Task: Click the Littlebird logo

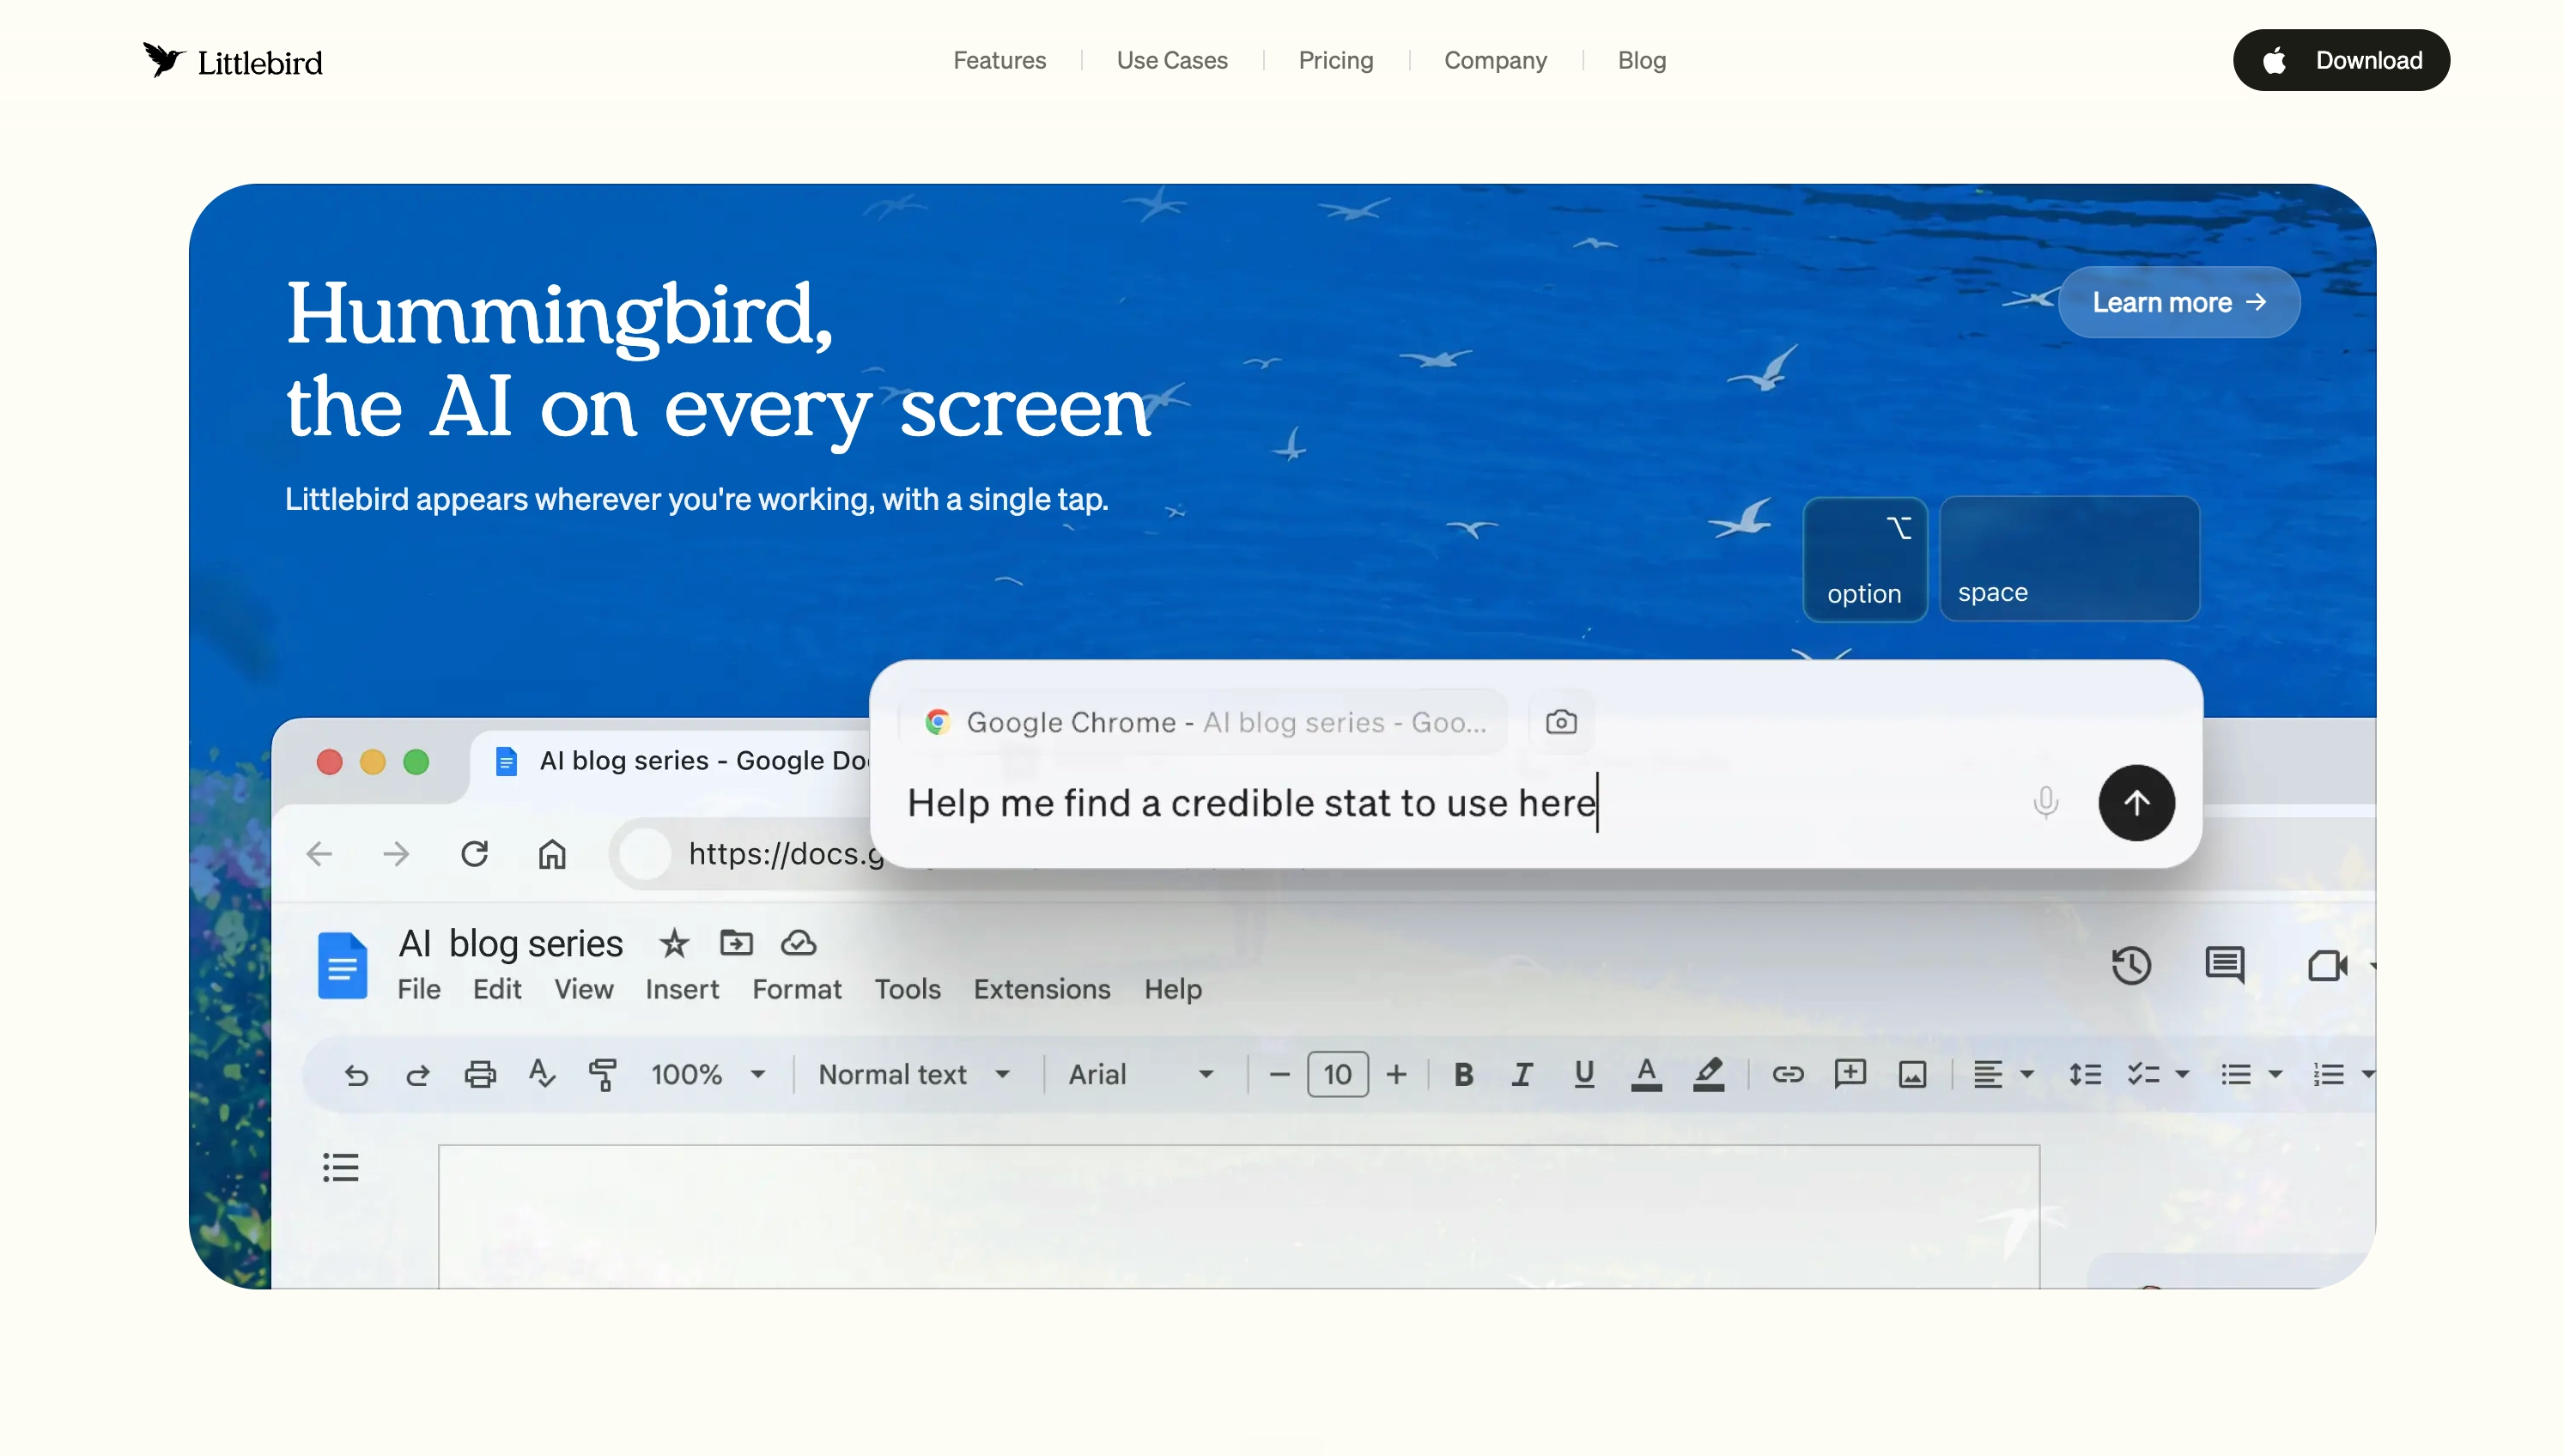Action: click(x=232, y=61)
